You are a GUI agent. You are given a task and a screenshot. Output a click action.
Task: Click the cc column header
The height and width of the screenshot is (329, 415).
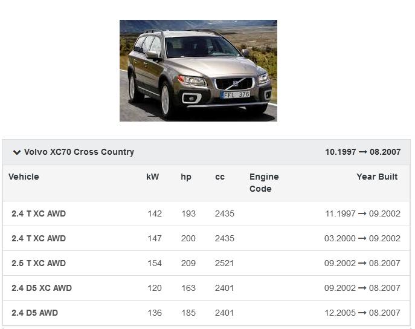coord(220,177)
